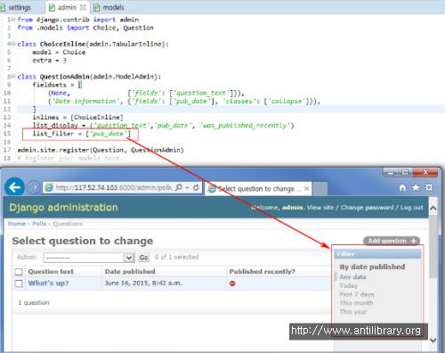
Task: Click the red not-published status icon
Action: click(x=232, y=283)
